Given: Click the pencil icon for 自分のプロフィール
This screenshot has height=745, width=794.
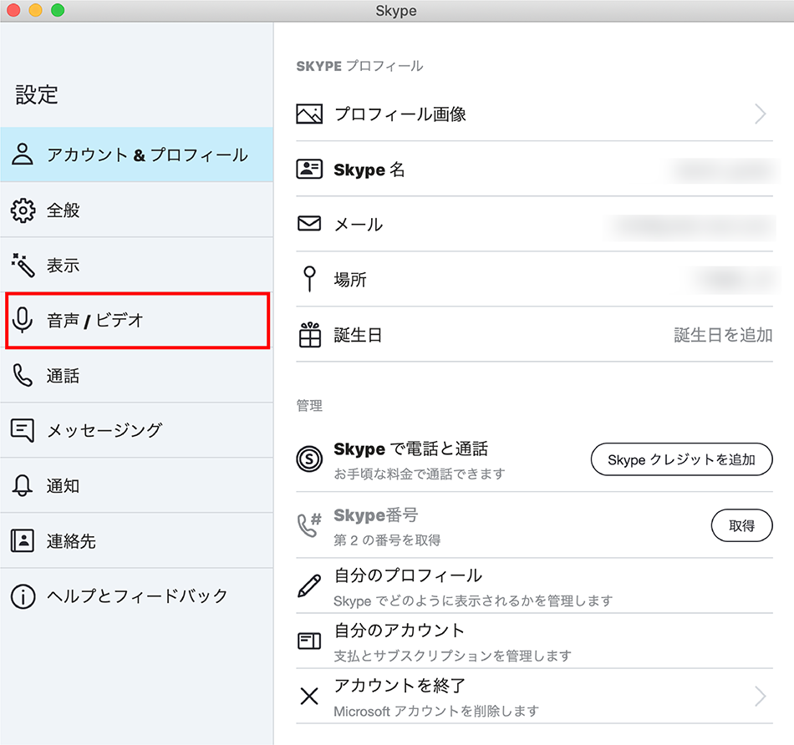Looking at the screenshot, I should coord(309,586).
